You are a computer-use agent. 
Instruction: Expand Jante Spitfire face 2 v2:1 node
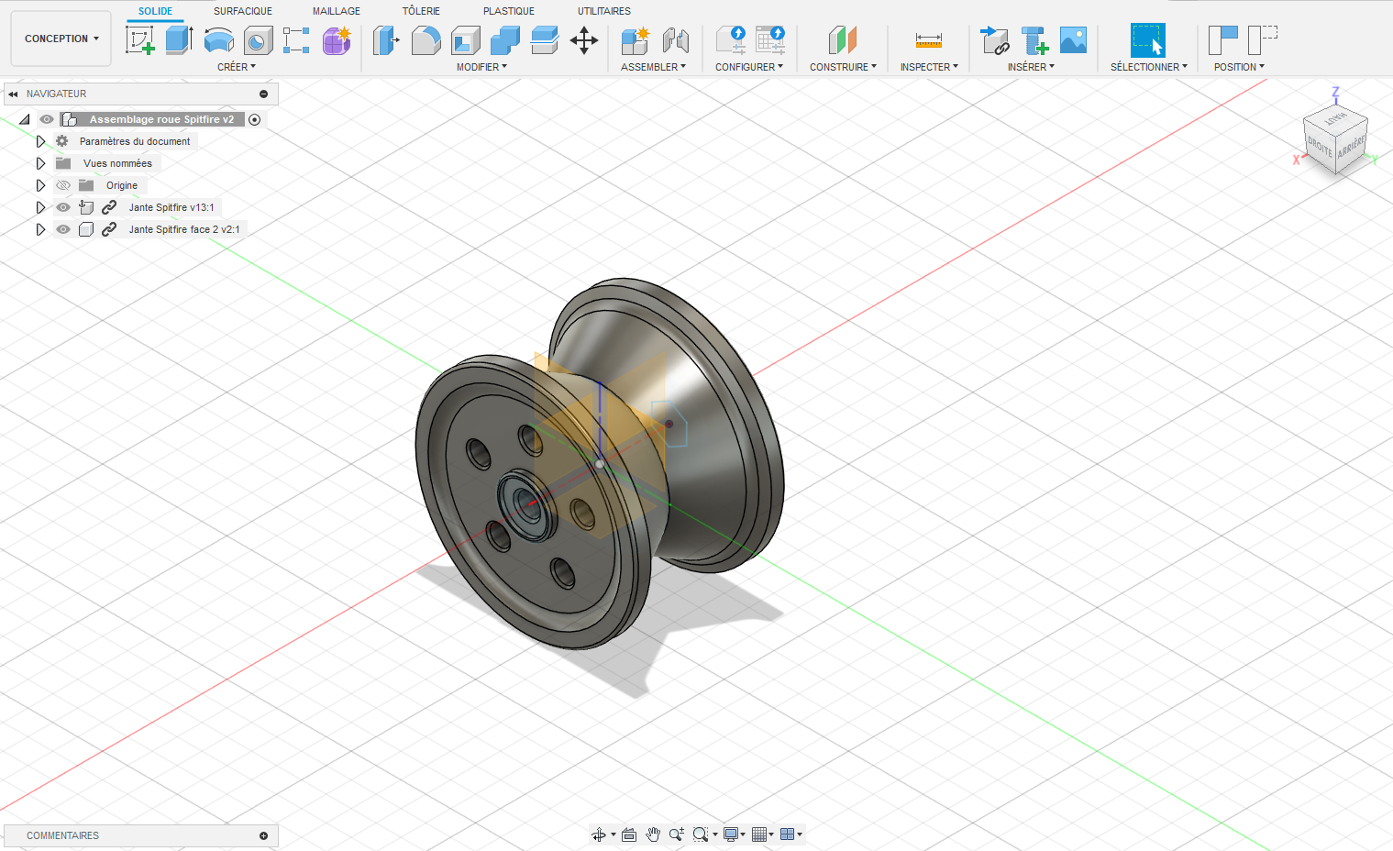coord(40,229)
